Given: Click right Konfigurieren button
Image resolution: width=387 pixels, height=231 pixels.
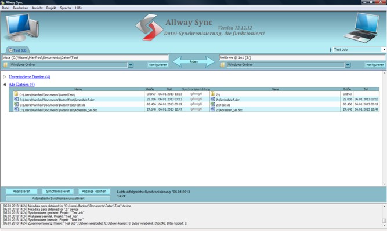Looking at the screenshot, I should 375,65.
